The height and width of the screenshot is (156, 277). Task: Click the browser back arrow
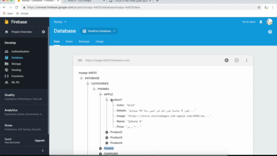4,7
